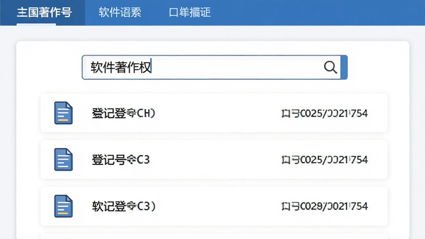Select the result title 登记号令C3

click(121, 160)
